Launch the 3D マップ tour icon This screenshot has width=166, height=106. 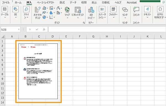91,10
